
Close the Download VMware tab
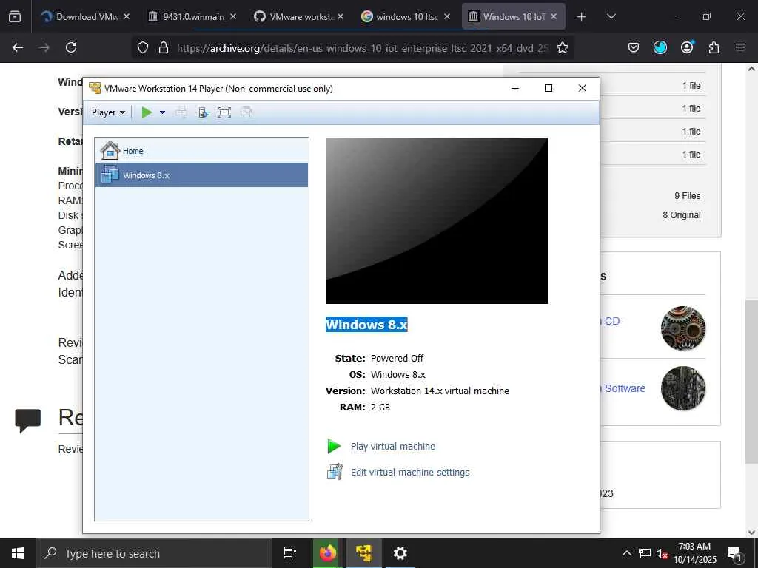126,16
